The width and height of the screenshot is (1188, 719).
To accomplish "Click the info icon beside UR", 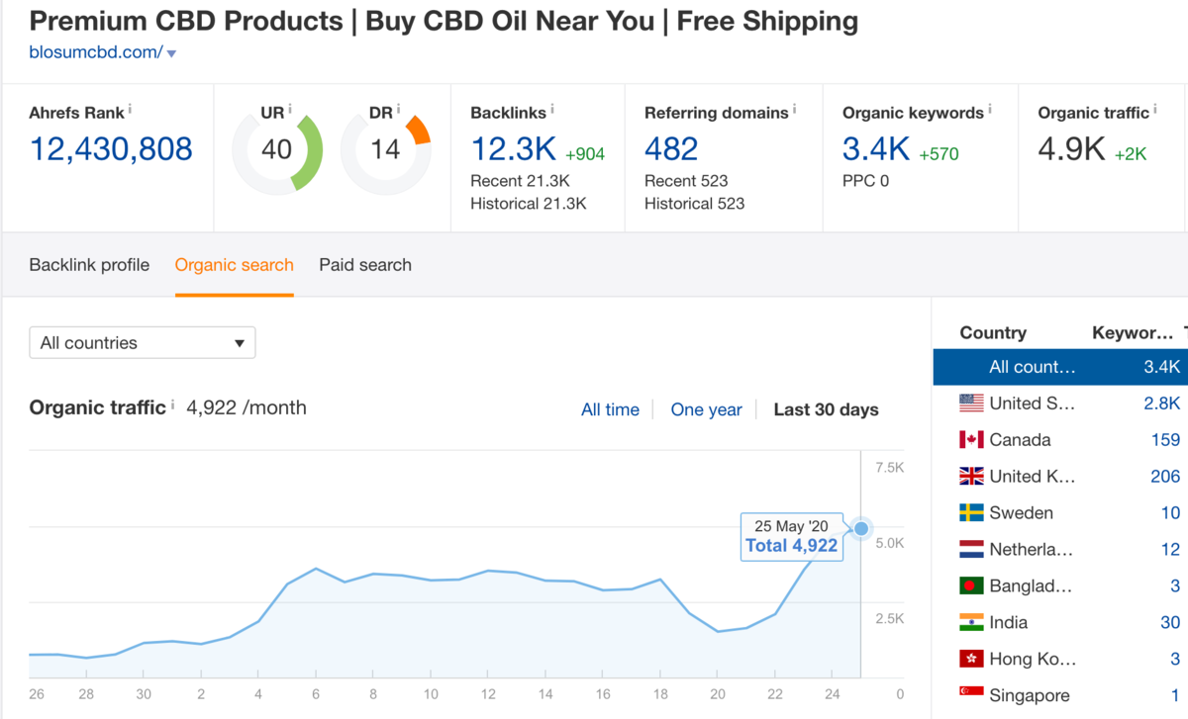I will pyautogui.click(x=290, y=109).
